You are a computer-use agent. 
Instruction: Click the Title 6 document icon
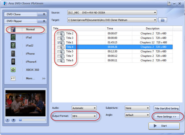coord(63,61)
